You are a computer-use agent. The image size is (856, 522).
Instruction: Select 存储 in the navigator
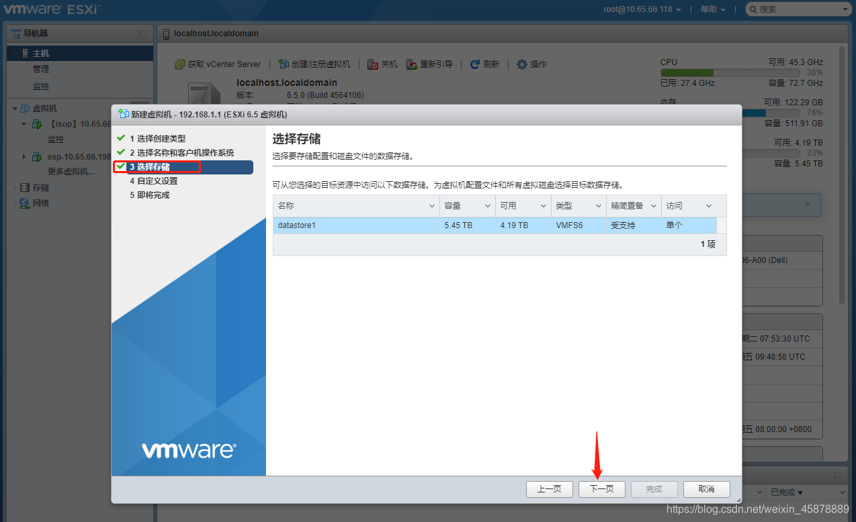[x=41, y=188]
